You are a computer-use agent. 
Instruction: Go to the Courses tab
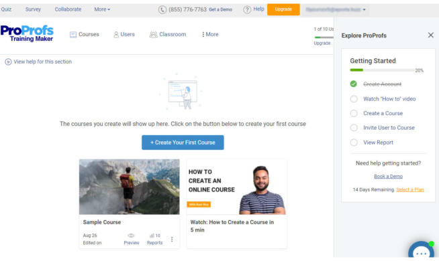tap(85, 34)
